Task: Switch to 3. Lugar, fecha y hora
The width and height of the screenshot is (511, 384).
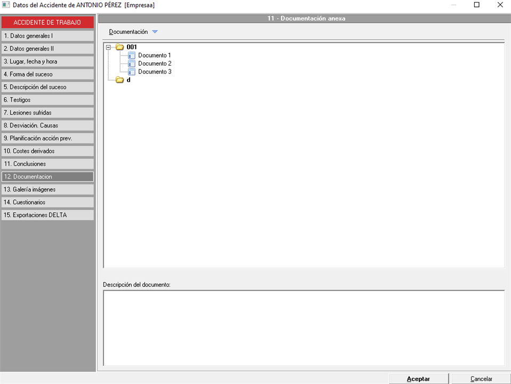Action: [47, 61]
